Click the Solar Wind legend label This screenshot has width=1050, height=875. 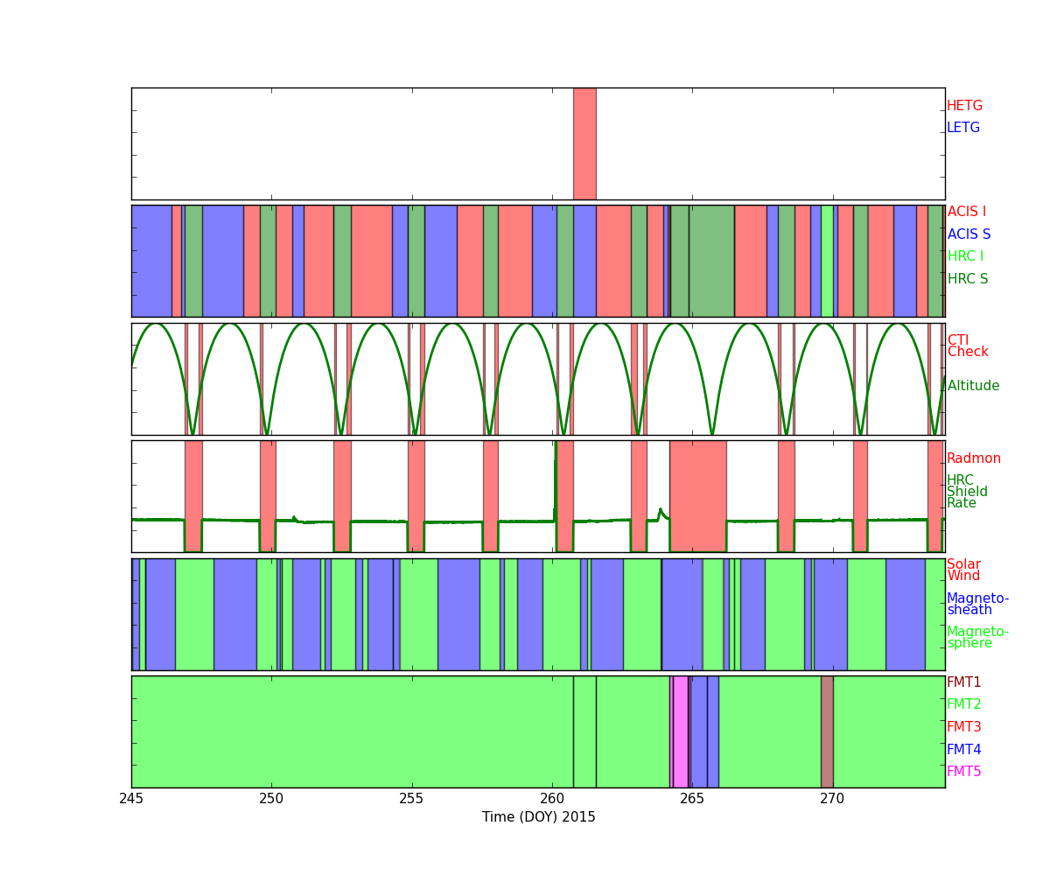click(x=963, y=570)
